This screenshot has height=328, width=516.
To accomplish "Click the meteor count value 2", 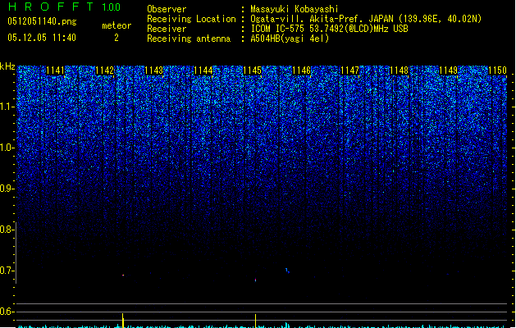I will [116, 38].
